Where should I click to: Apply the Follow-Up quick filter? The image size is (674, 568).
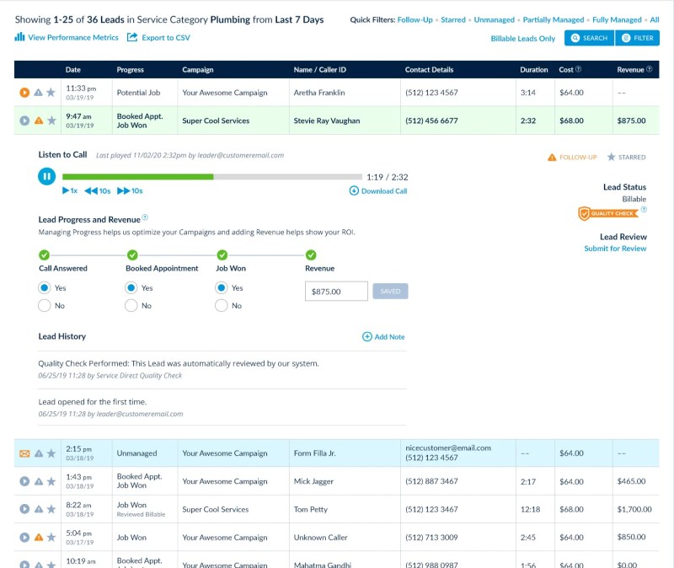[x=415, y=19]
